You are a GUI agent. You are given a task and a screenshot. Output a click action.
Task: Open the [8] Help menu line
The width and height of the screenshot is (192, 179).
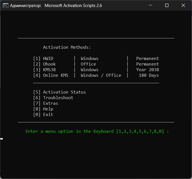(x=43, y=109)
